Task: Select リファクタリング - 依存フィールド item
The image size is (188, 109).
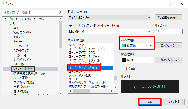Action: pyautogui.click(x=87, y=83)
